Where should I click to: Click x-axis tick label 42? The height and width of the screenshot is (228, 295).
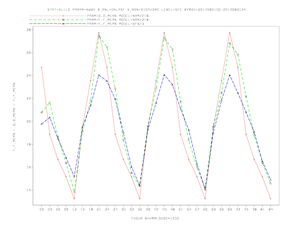coord(156,209)
